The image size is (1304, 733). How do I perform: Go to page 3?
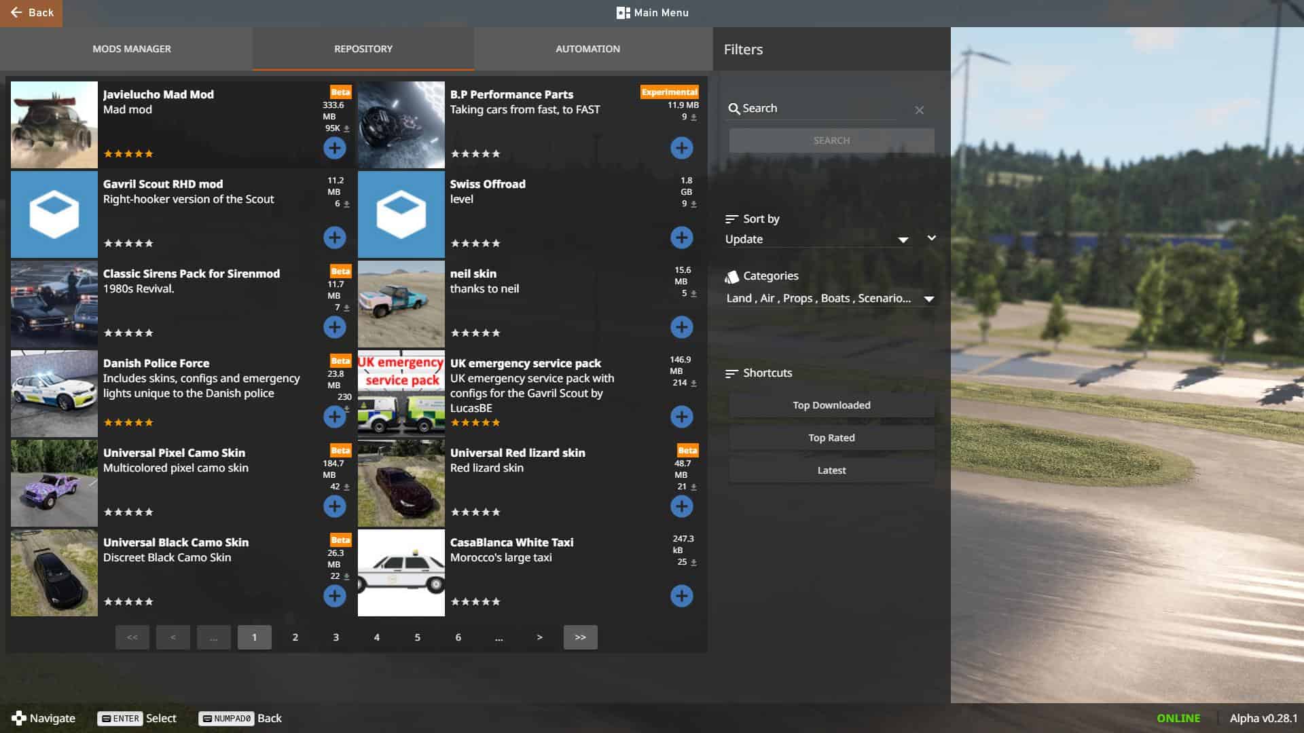click(336, 637)
